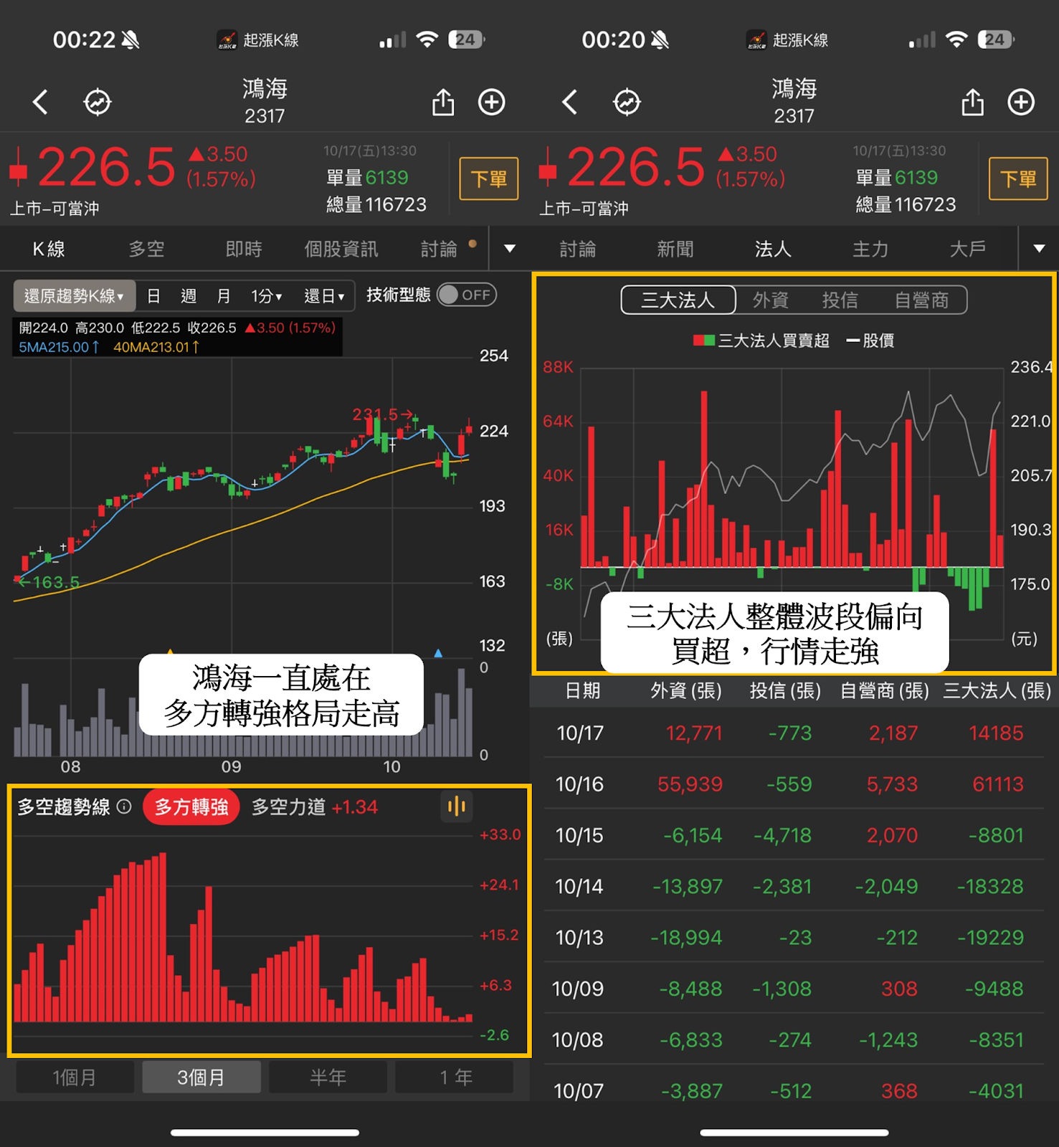Image resolution: width=1059 pixels, height=1147 pixels.
Task: Tap the battery indicator on right status bar
Action: (x=997, y=39)
